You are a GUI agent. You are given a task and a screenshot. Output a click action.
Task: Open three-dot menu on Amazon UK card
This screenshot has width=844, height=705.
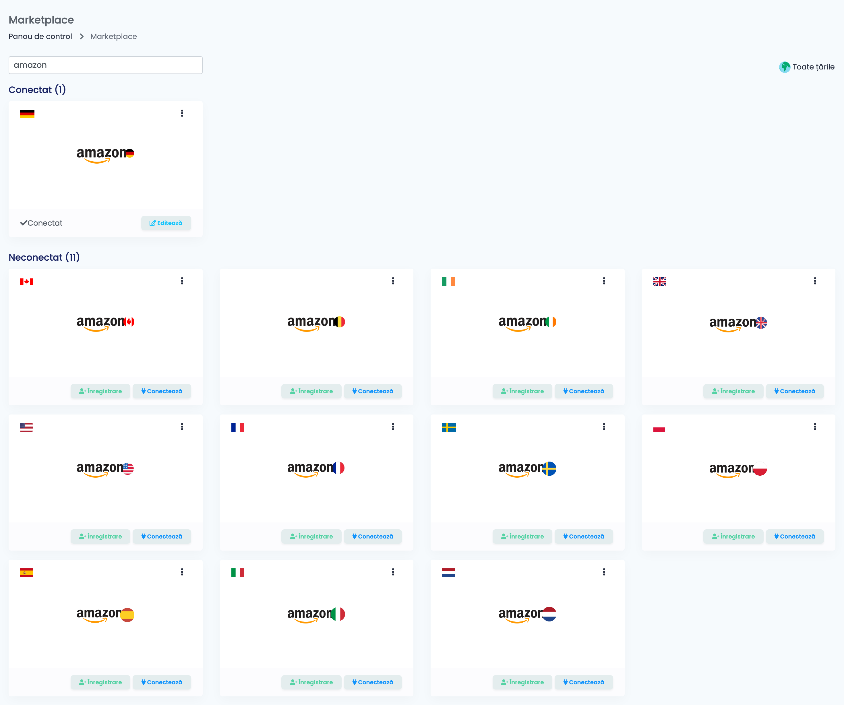[815, 281]
